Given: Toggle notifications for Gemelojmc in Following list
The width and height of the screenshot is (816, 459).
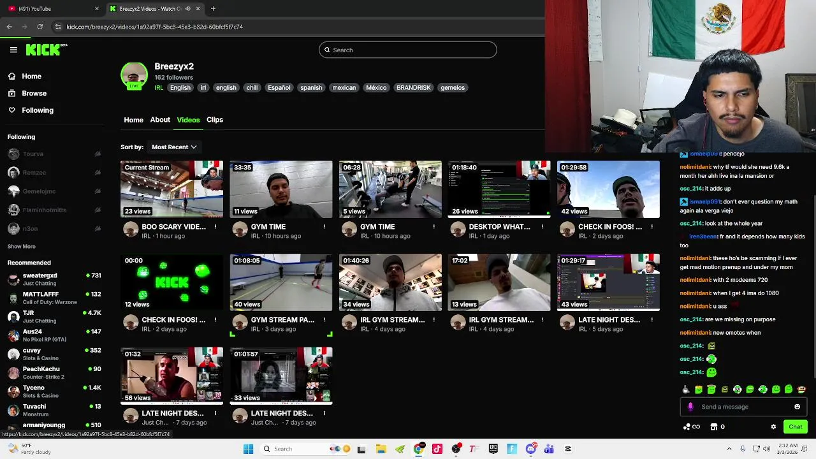Looking at the screenshot, I should (98, 191).
